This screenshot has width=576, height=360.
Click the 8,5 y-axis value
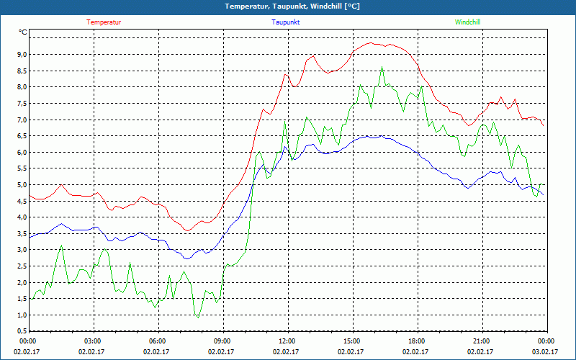tap(22, 71)
